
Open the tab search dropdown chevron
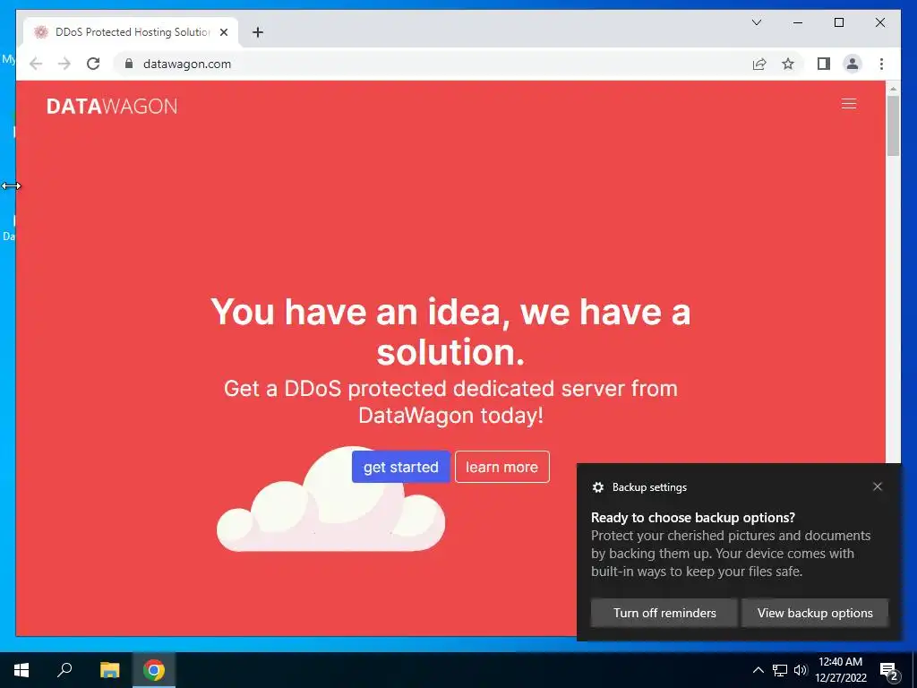756,22
